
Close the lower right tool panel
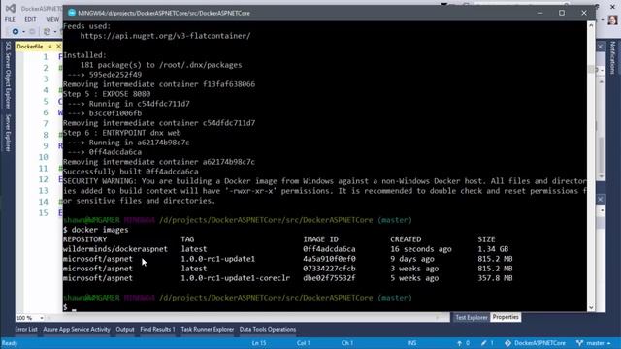(601, 199)
